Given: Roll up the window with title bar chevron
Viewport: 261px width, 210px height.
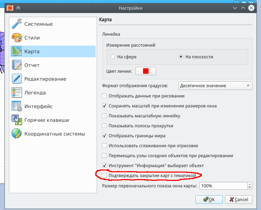Looking at the screenshot, I should (18, 8).
